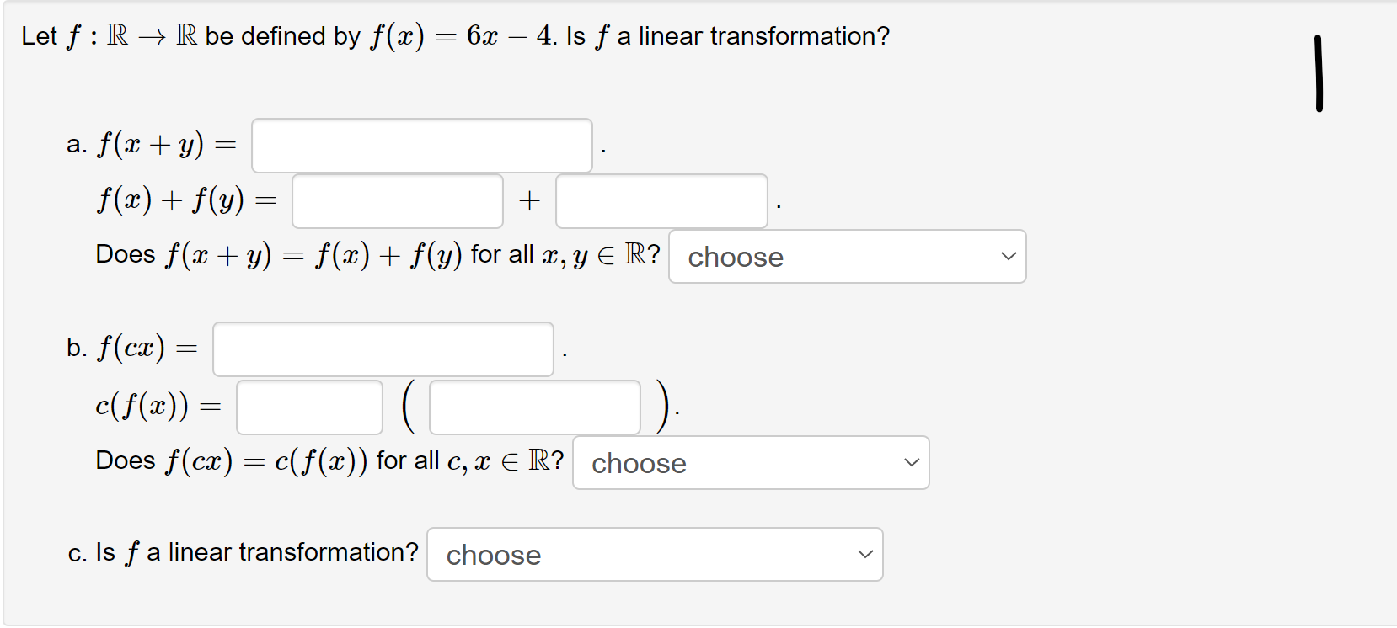Select the 'choose' text in part c dropdown
Viewport: 1397px width, 628px height.
pyautogui.click(x=493, y=554)
